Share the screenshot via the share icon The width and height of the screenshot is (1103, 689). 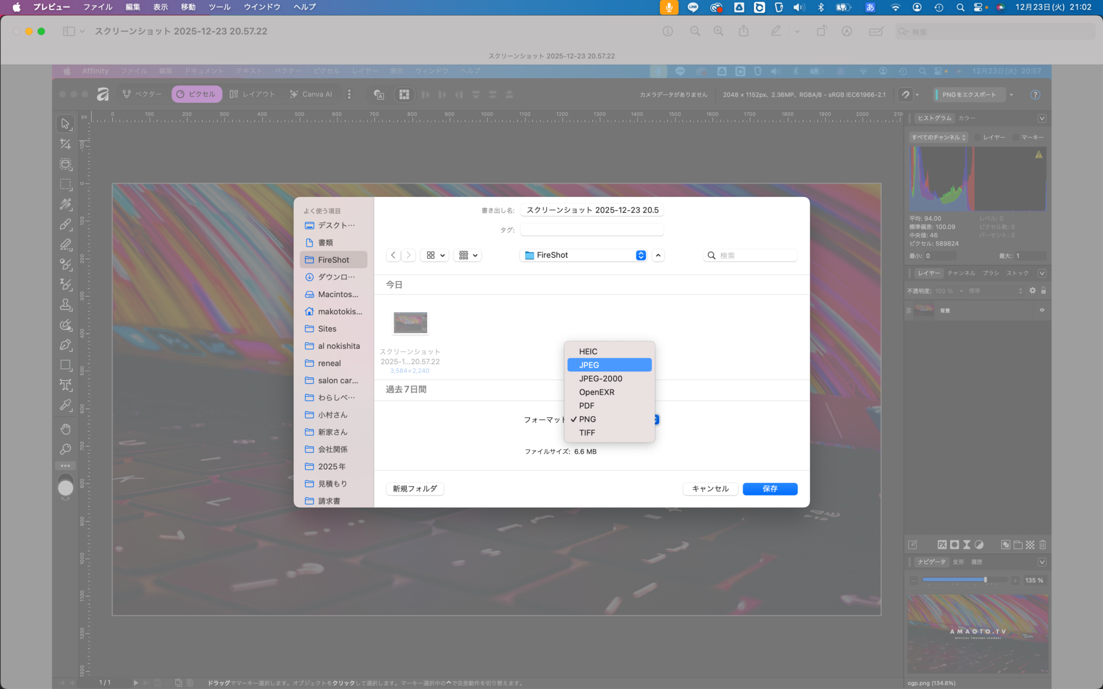tap(744, 31)
